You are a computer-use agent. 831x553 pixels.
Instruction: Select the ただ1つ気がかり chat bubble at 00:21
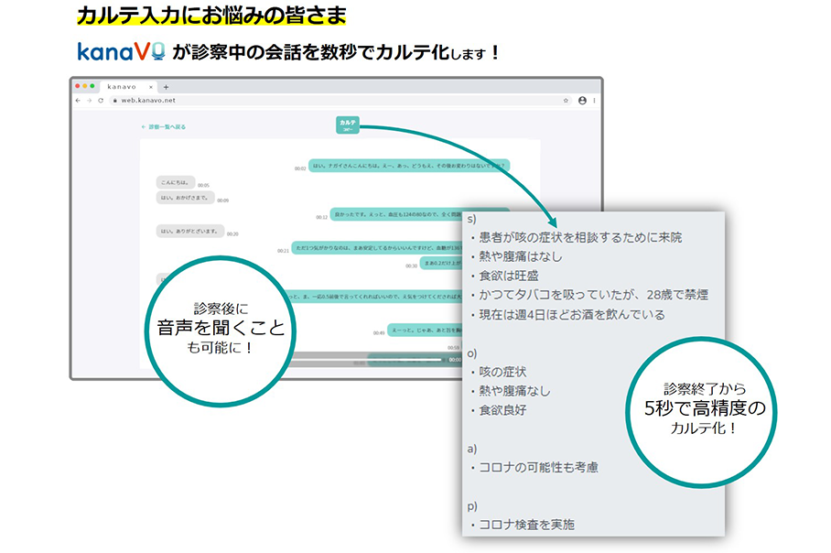coord(377,247)
